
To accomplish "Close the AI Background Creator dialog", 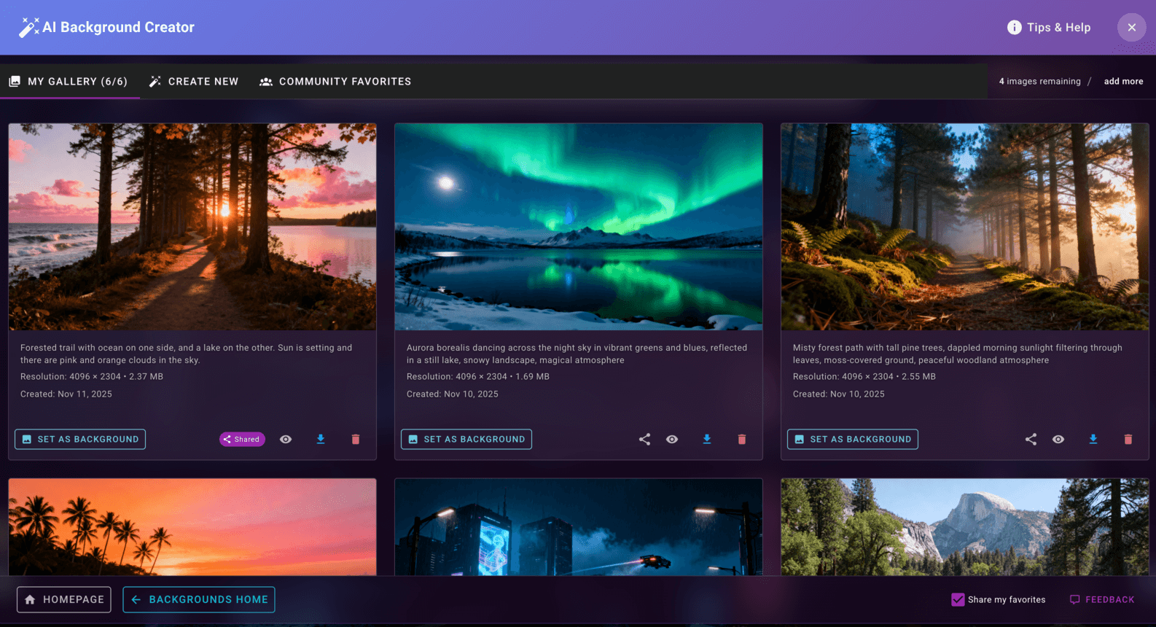I will 1132,27.
